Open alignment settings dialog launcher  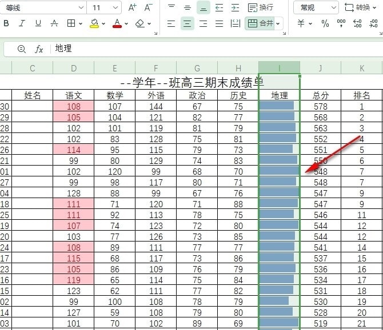tap(284, 33)
